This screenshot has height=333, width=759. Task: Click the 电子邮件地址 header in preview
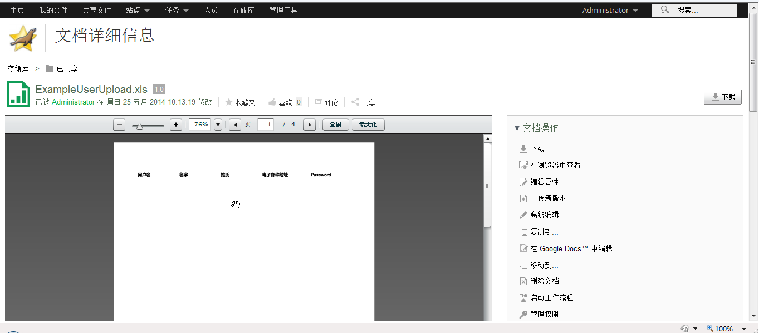pyautogui.click(x=275, y=175)
